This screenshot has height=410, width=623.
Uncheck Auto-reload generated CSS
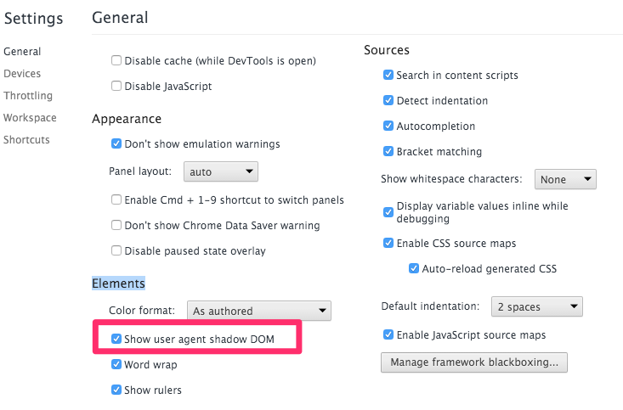(414, 269)
